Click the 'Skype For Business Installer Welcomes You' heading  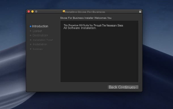coord(86,18)
